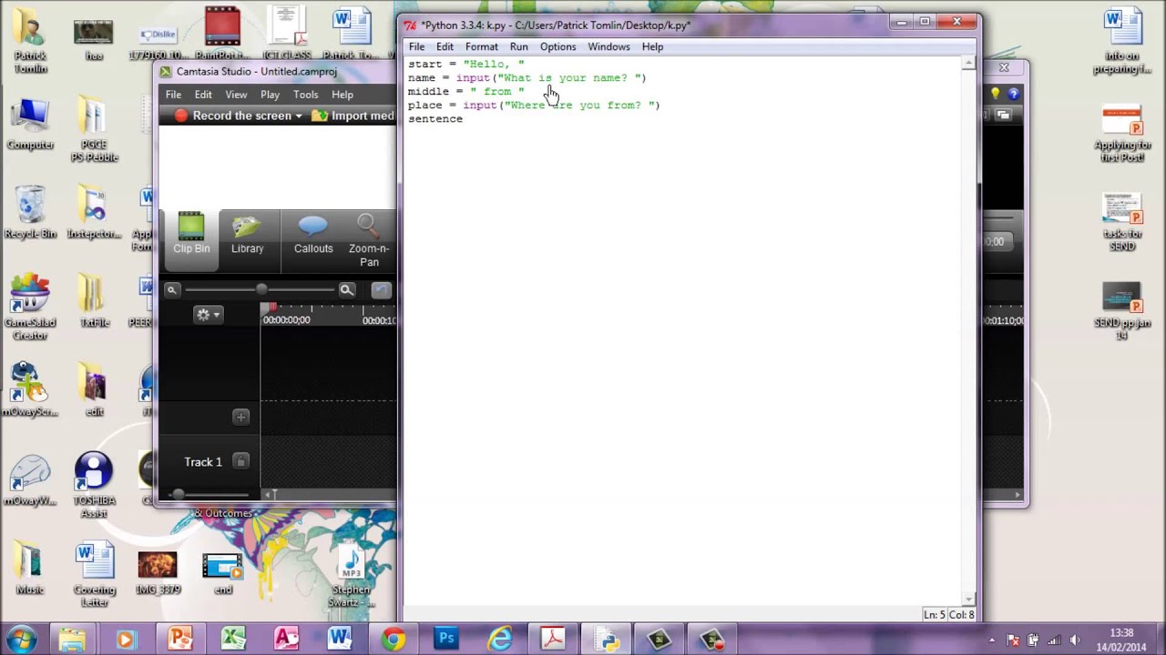Open the timeline gear settings dropdown
The height and width of the screenshot is (655, 1166).
[x=208, y=315]
